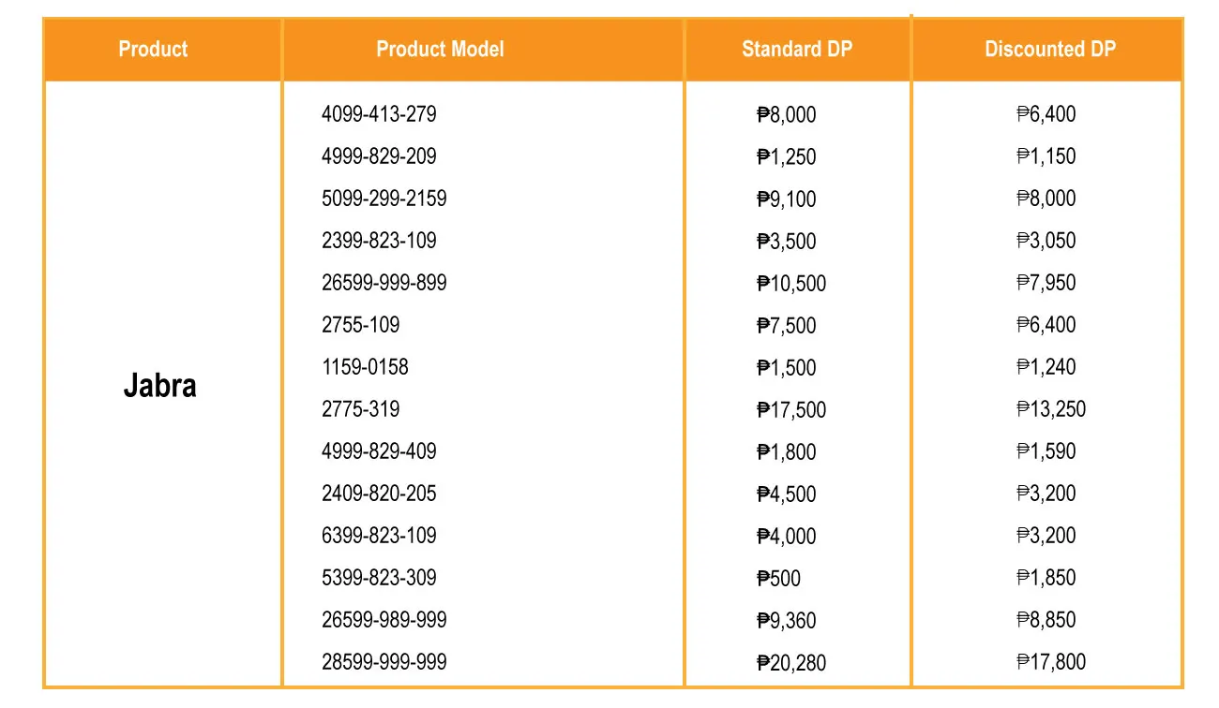The image size is (1219, 708).
Task: Select the ₱20,280 standard price
Action: (791, 663)
